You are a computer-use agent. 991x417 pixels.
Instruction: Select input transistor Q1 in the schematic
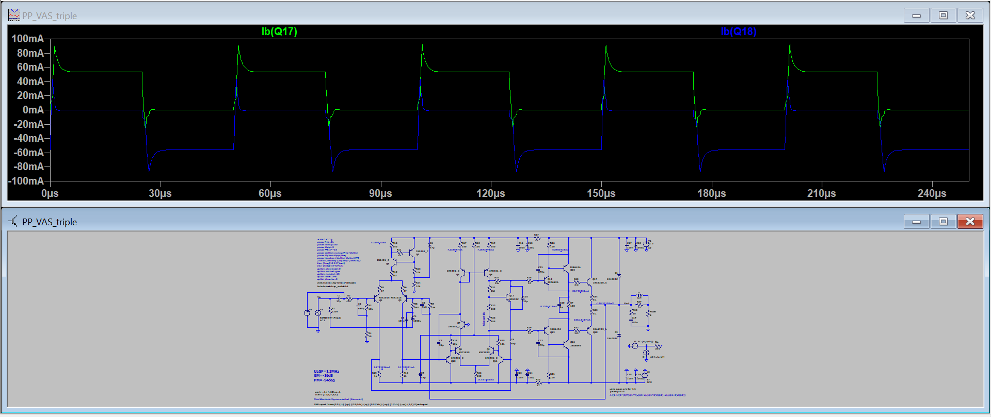377,298
